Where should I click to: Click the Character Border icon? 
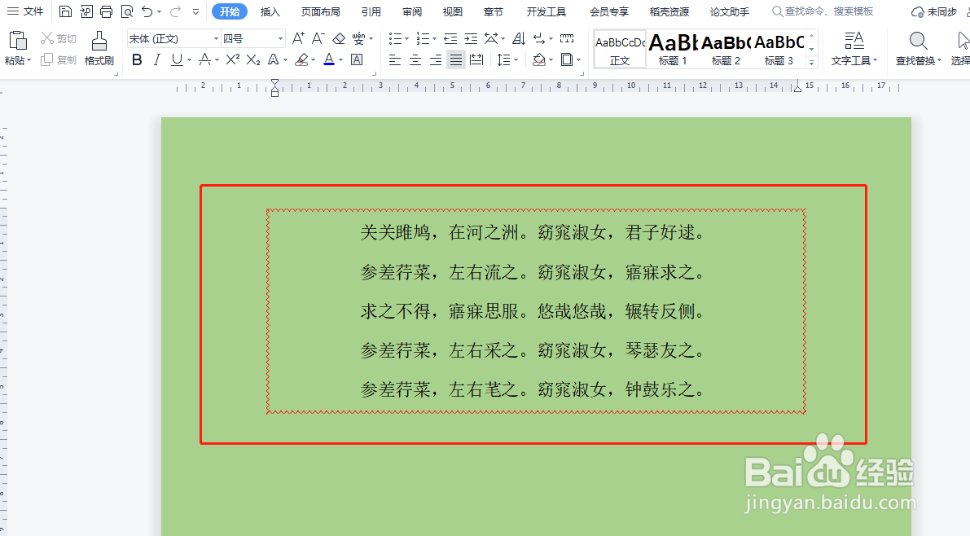pyautogui.click(x=355, y=59)
